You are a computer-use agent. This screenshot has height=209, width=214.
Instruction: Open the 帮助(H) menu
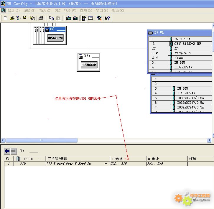pyautogui.click(x=118, y=11)
